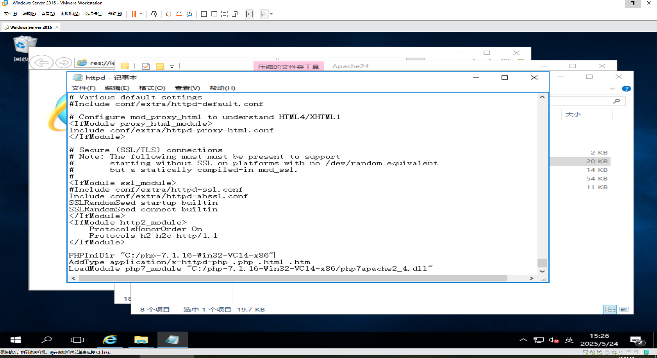657x358 pixels.
Task: Open VMware 文件(F) menu
Action: click(10, 14)
